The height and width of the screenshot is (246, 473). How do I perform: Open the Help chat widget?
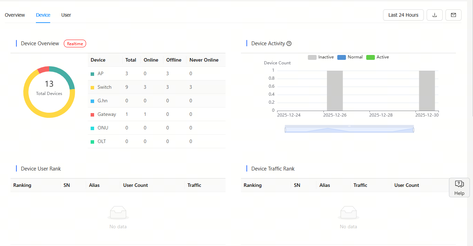tap(459, 188)
